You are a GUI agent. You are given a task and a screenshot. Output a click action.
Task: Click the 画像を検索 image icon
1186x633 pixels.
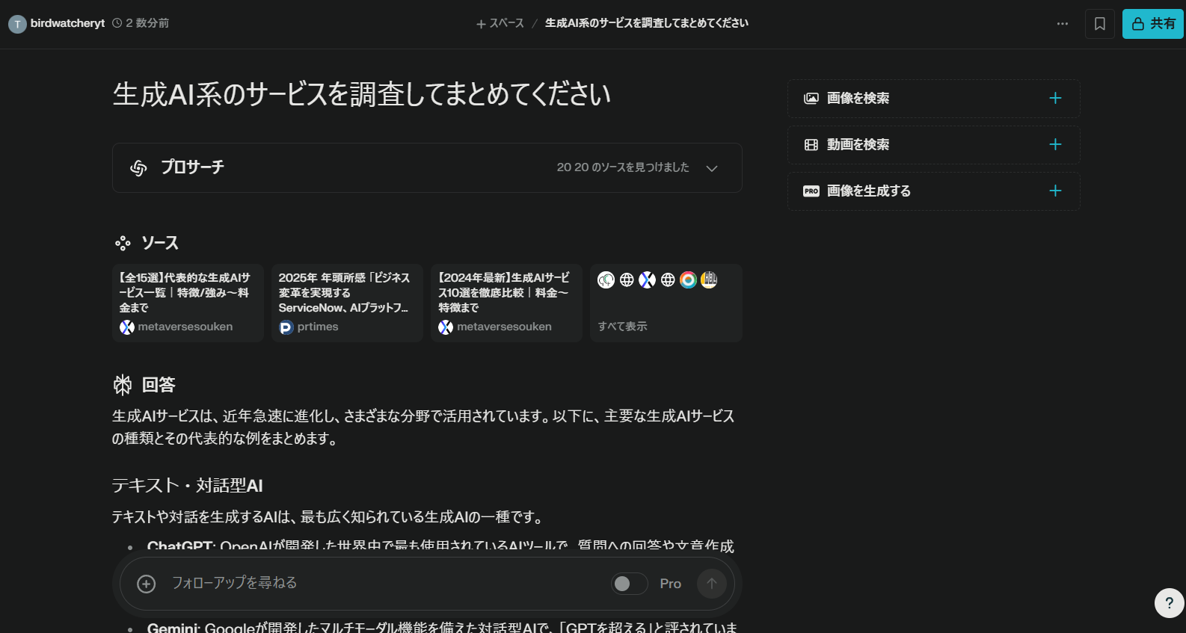(811, 99)
